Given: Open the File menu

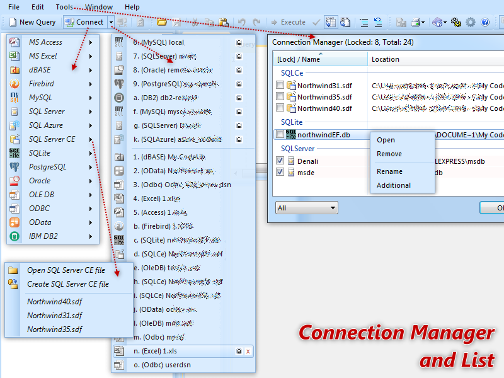Looking at the screenshot, I should click(x=13, y=7).
